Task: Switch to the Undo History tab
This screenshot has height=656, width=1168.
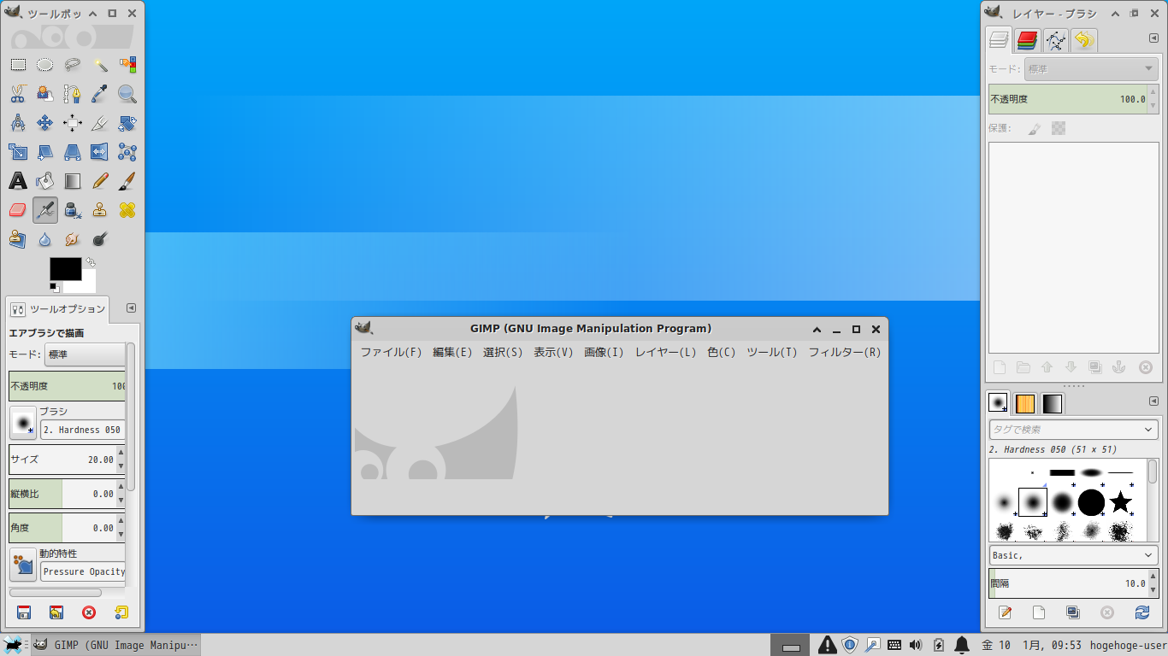Action: (1083, 40)
